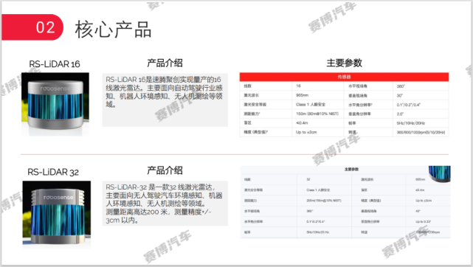Click "0.1°/0.2°/0.4°" in the red-header table

[409, 105]
